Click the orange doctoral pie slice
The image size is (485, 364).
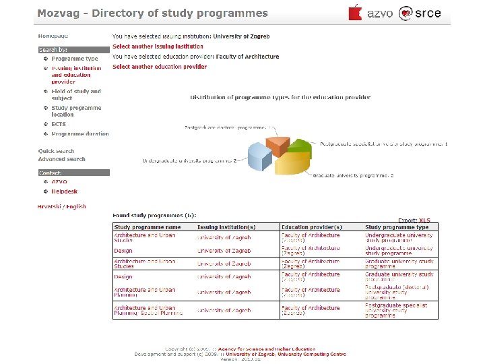coord(278,146)
